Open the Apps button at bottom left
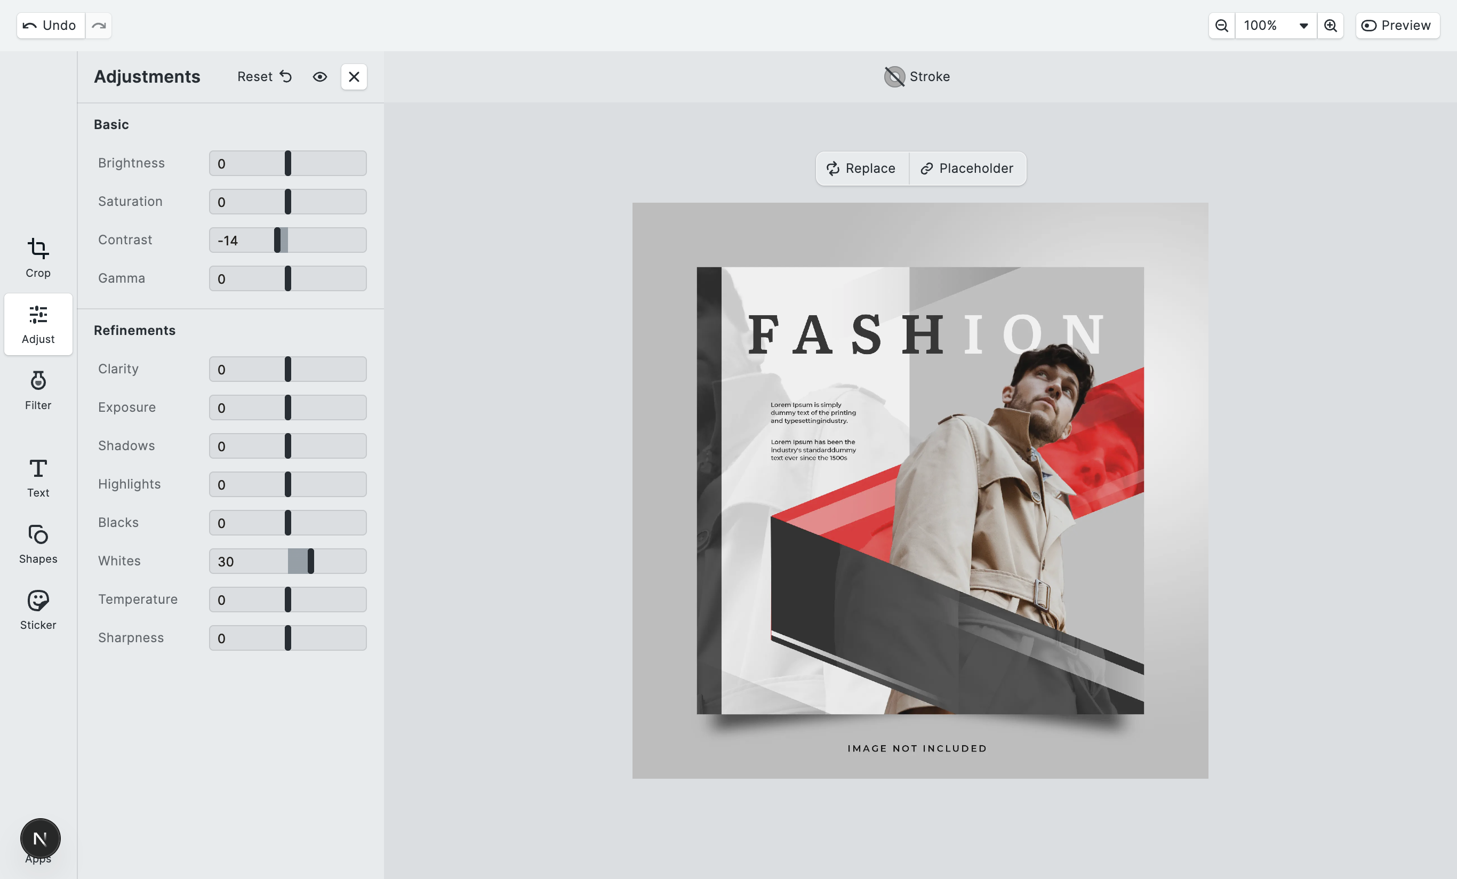This screenshot has height=879, width=1457. pos(40,839)
